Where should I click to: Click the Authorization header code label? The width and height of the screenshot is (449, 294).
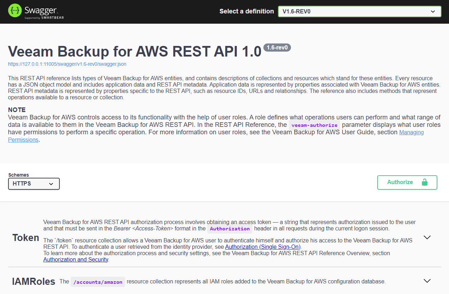click(x=230, y=229)
